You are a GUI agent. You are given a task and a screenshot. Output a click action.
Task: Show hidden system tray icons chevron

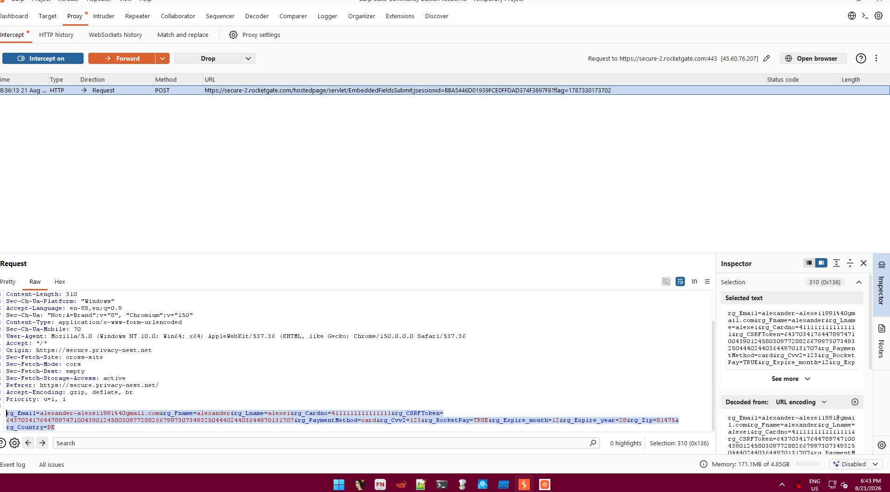click(782, 485)
